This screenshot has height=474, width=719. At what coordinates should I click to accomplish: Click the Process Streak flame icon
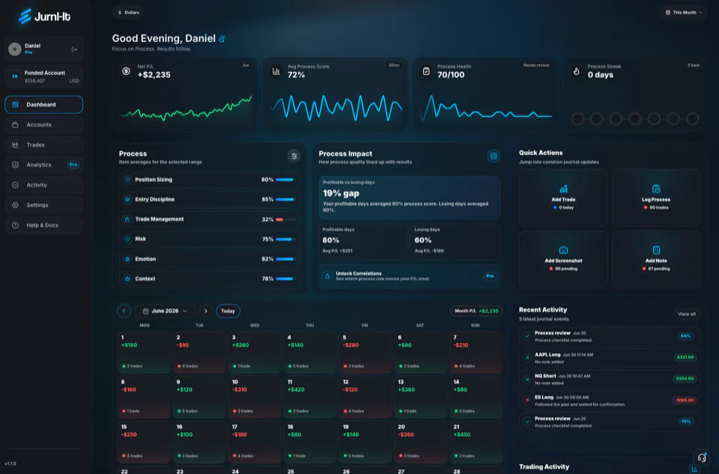click(577, 71)
